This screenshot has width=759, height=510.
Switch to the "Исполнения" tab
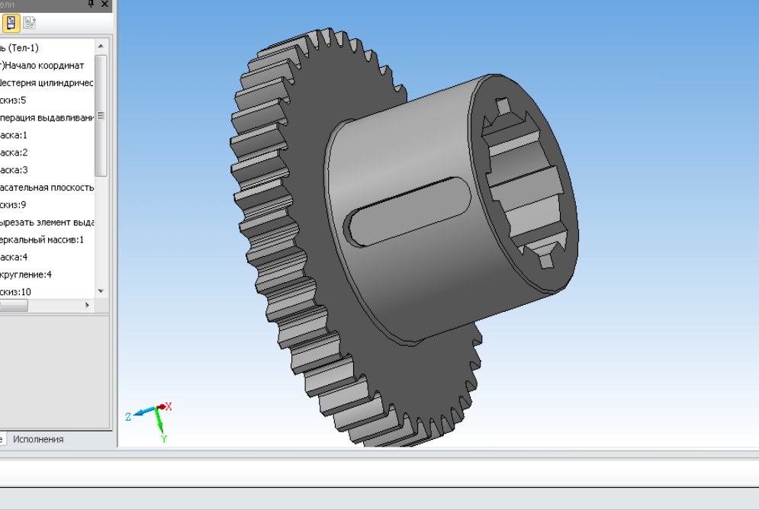point(38,439)
